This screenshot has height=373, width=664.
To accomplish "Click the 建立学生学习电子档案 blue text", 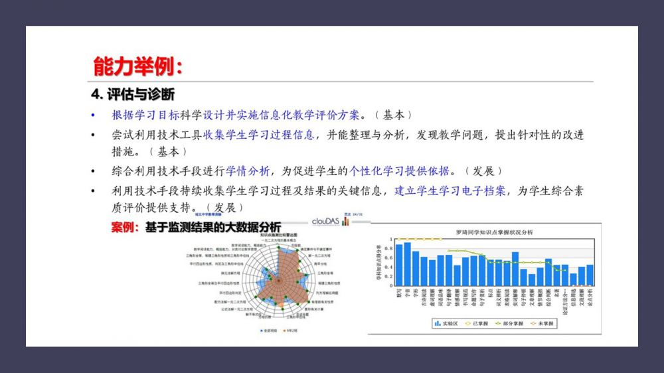I will point(450,191).
